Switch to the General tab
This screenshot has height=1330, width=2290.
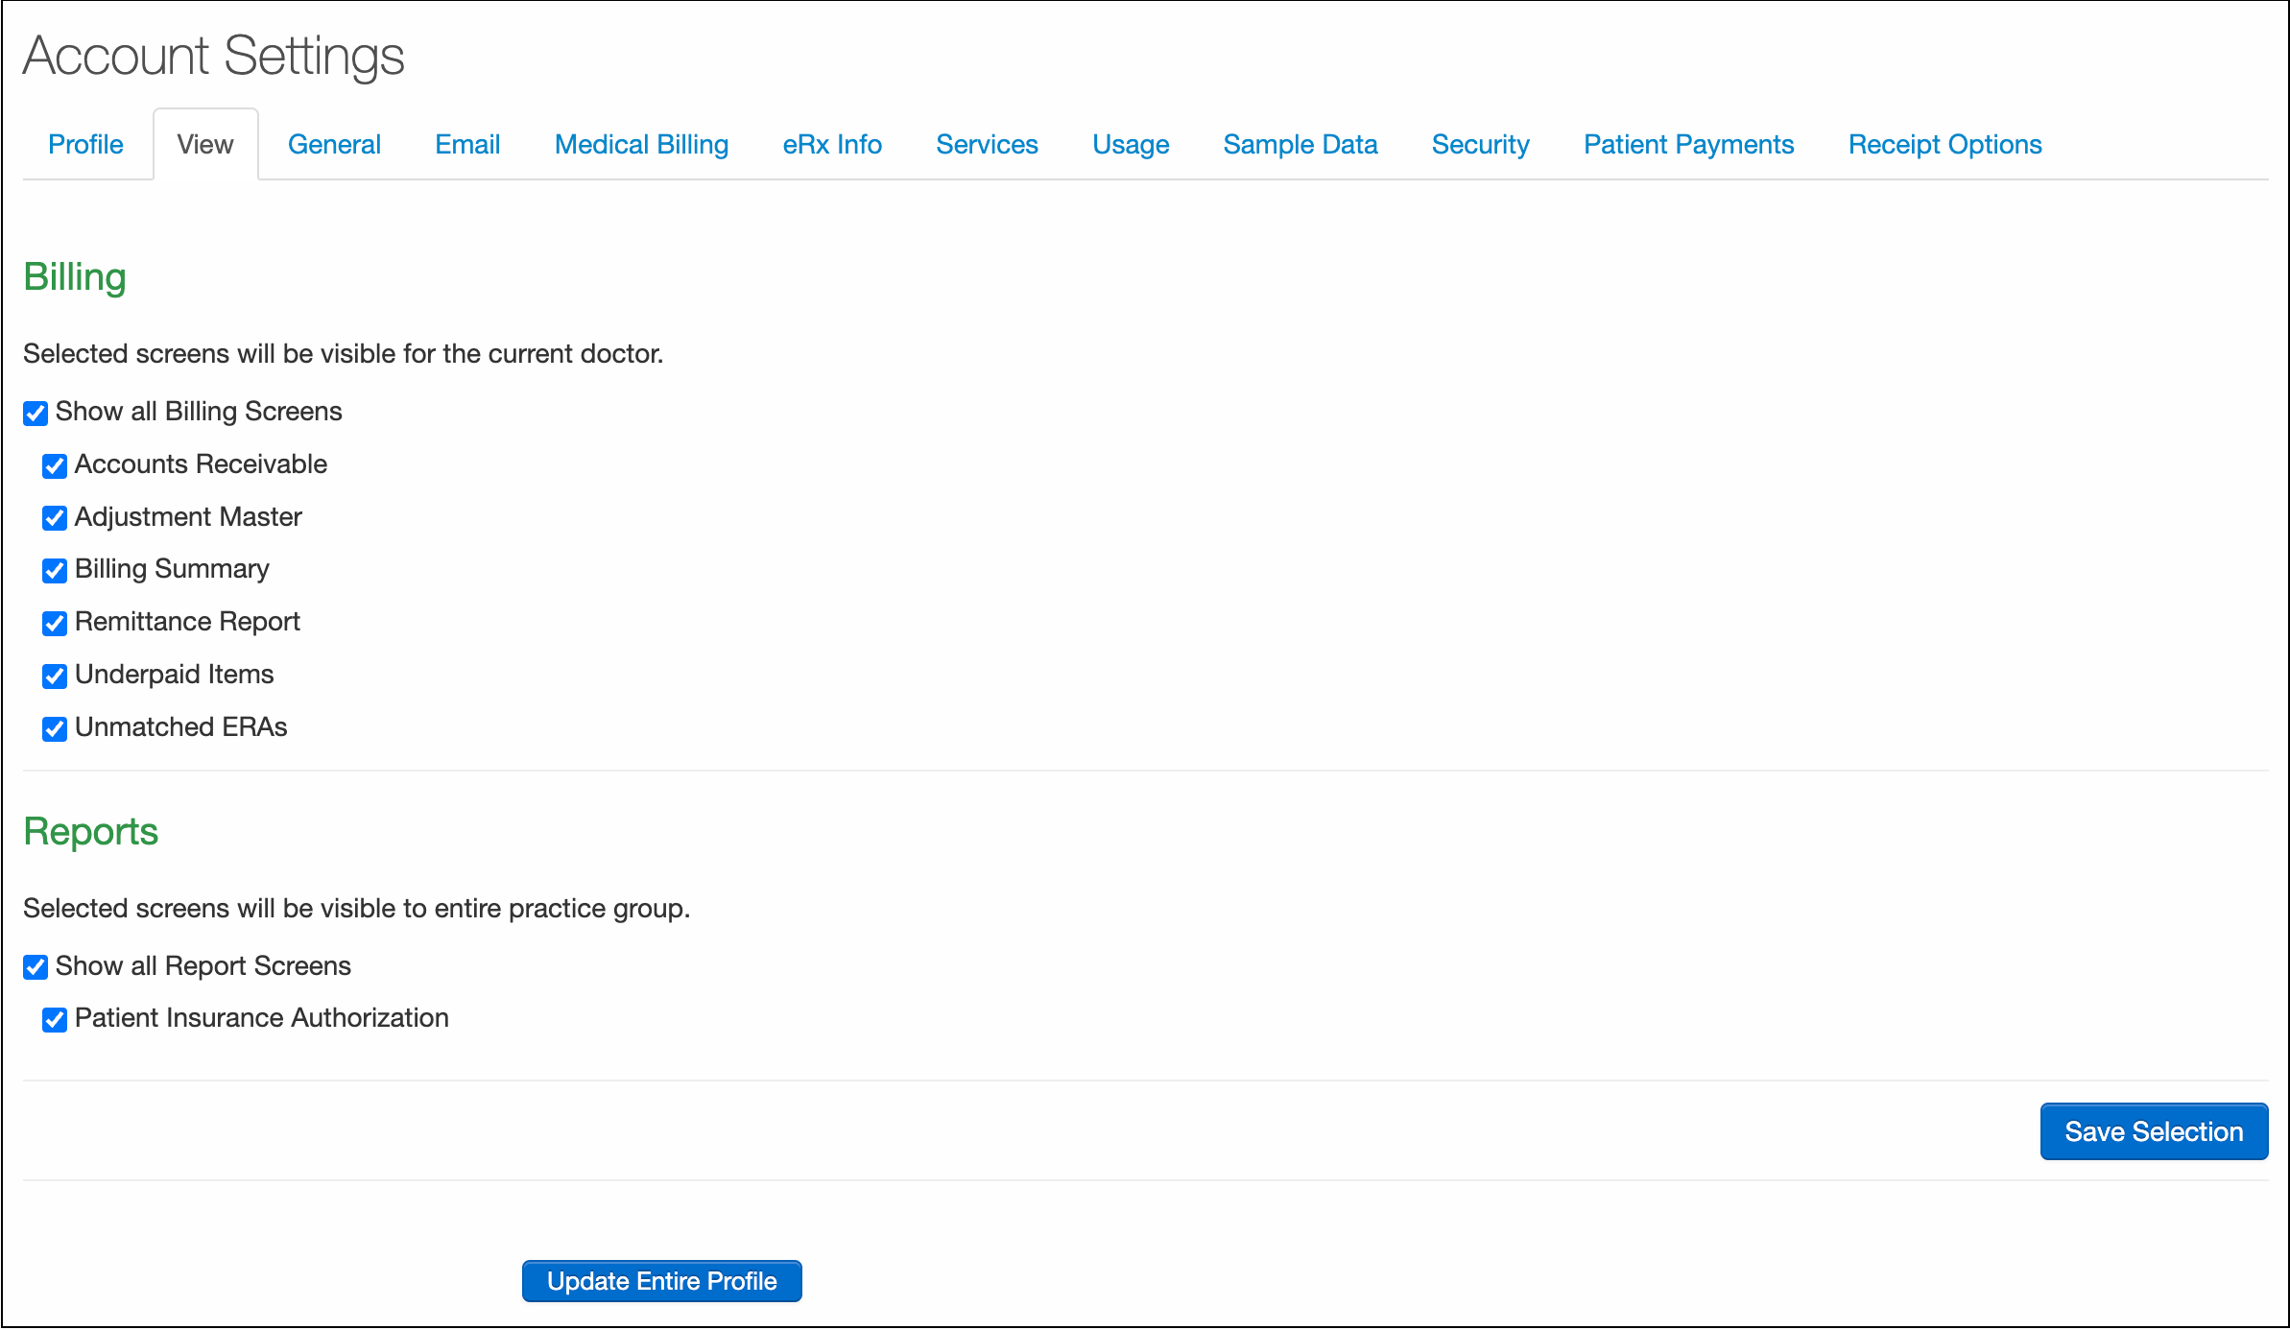coord(334,145)
